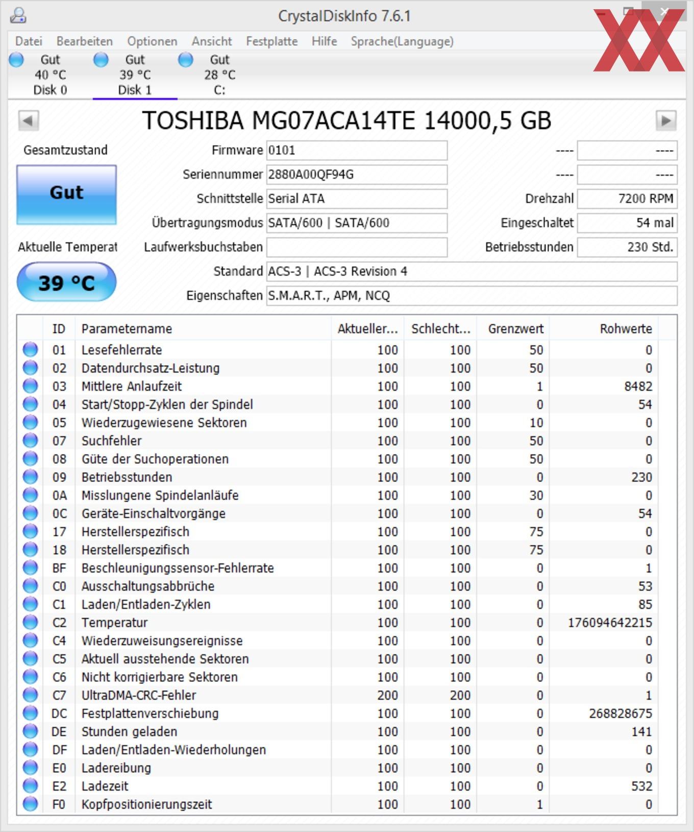Image resolution: width=694 pixels, height=832 pixels.
Task: Click the status orb for Güte der Suchoperationen
Action: 31,459
